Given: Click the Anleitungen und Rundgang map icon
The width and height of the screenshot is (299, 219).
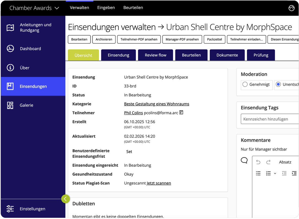Looking at the screenshot, I should pyautogui.click(x=10, y=27).
